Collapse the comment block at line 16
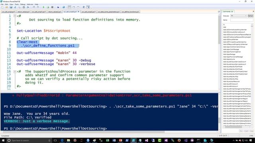Viewport: 255px width, 143px height. [x=15, y=71]
